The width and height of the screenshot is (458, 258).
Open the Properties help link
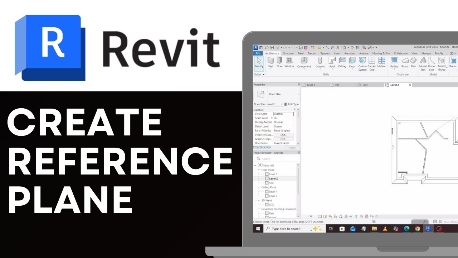coord(262,147)
